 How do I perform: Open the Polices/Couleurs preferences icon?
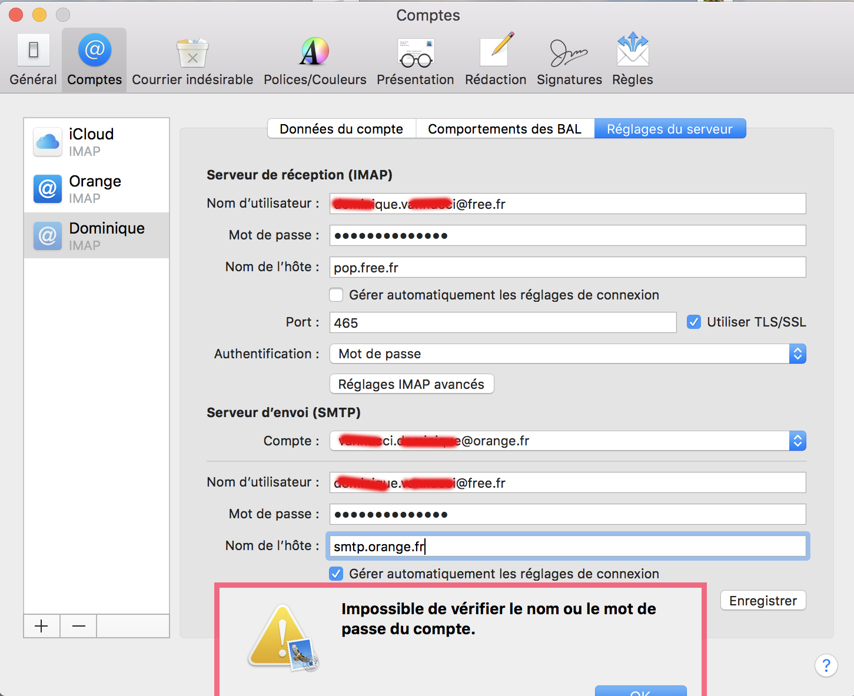click(315, 60)
